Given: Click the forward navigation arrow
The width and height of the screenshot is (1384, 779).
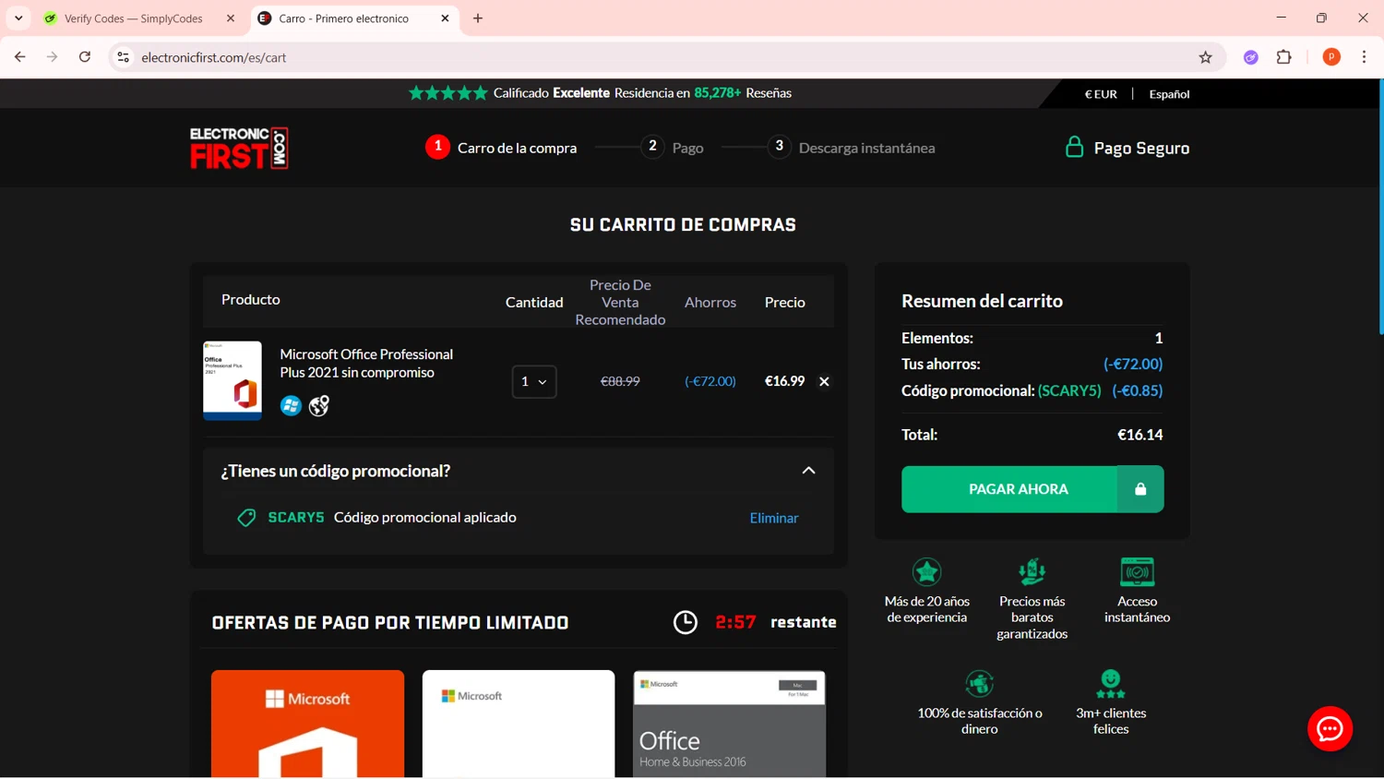Looking at the screenshot, I should 52,57.
